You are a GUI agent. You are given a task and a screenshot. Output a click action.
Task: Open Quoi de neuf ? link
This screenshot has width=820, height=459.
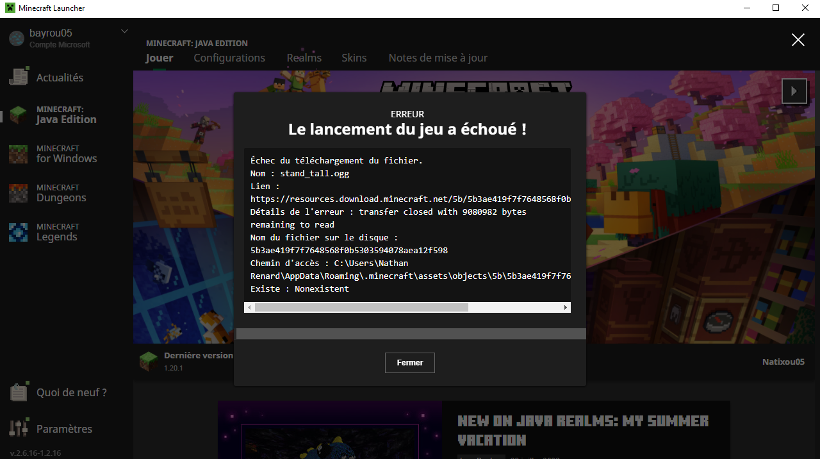72,392
